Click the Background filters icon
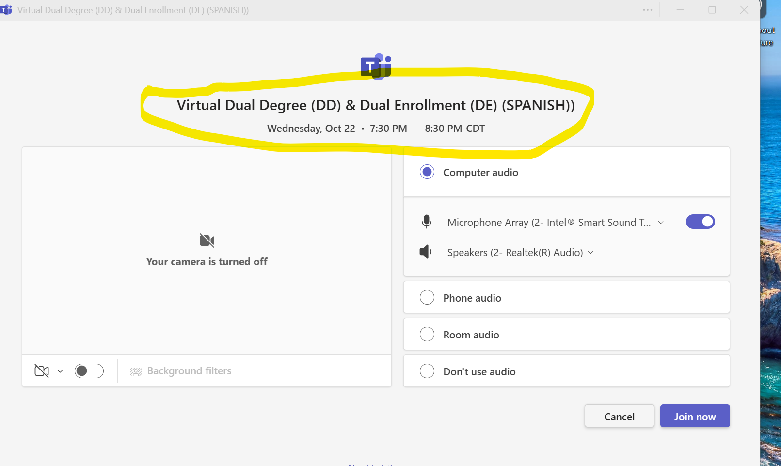The height and width of the screenshot is (466, 781). coord(136,371)
